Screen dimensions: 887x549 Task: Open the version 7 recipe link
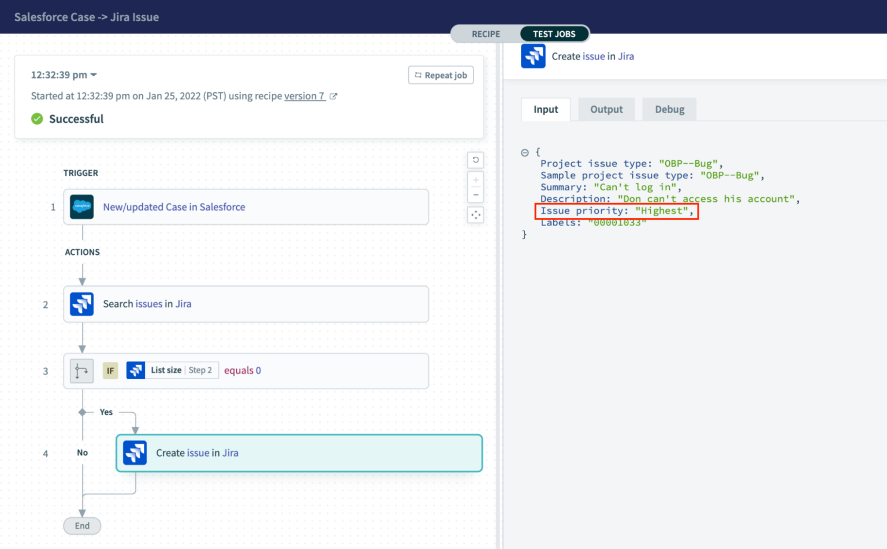pyautogui.click(x=305, y=96)
